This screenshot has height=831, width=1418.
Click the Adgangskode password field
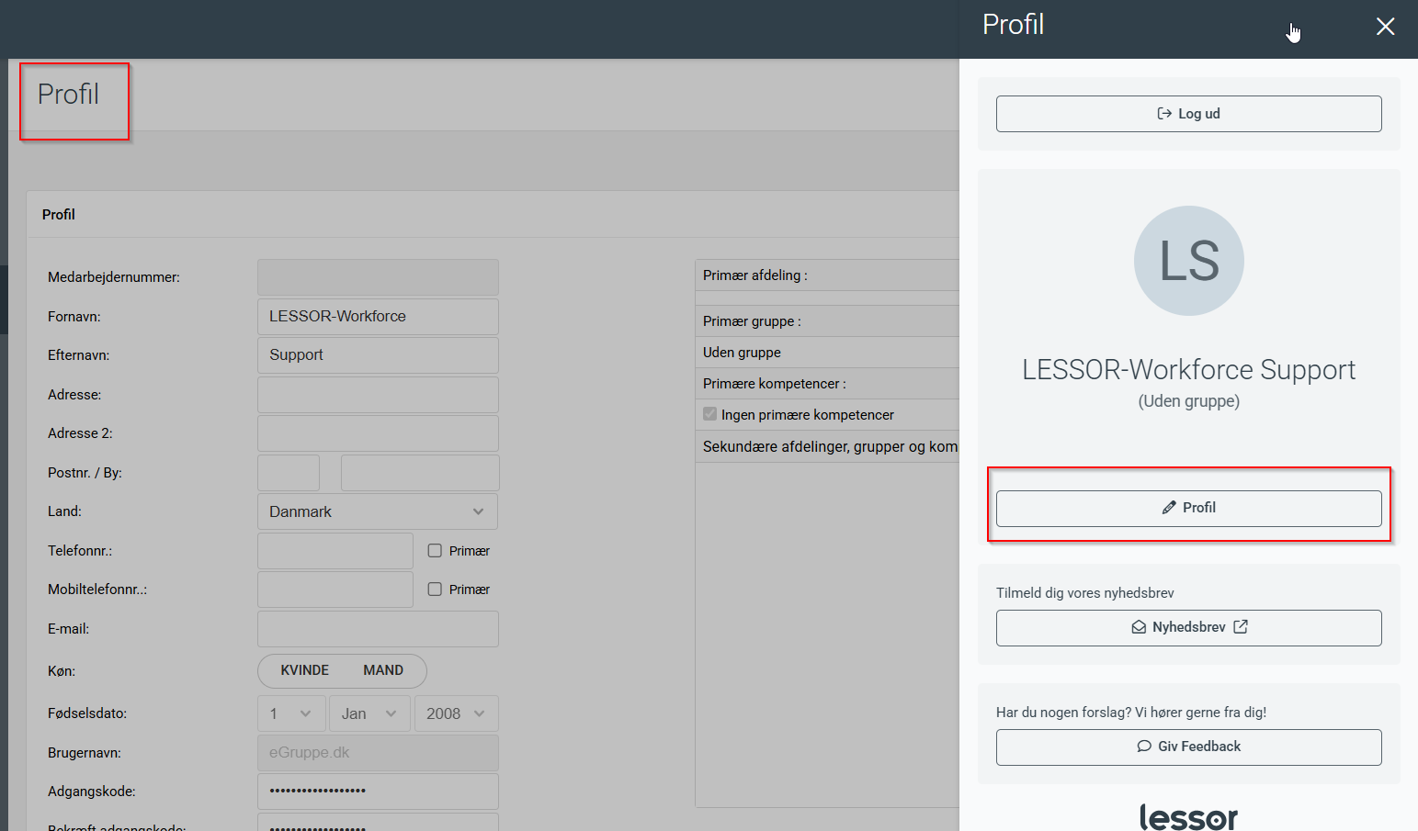coord(378,791)
